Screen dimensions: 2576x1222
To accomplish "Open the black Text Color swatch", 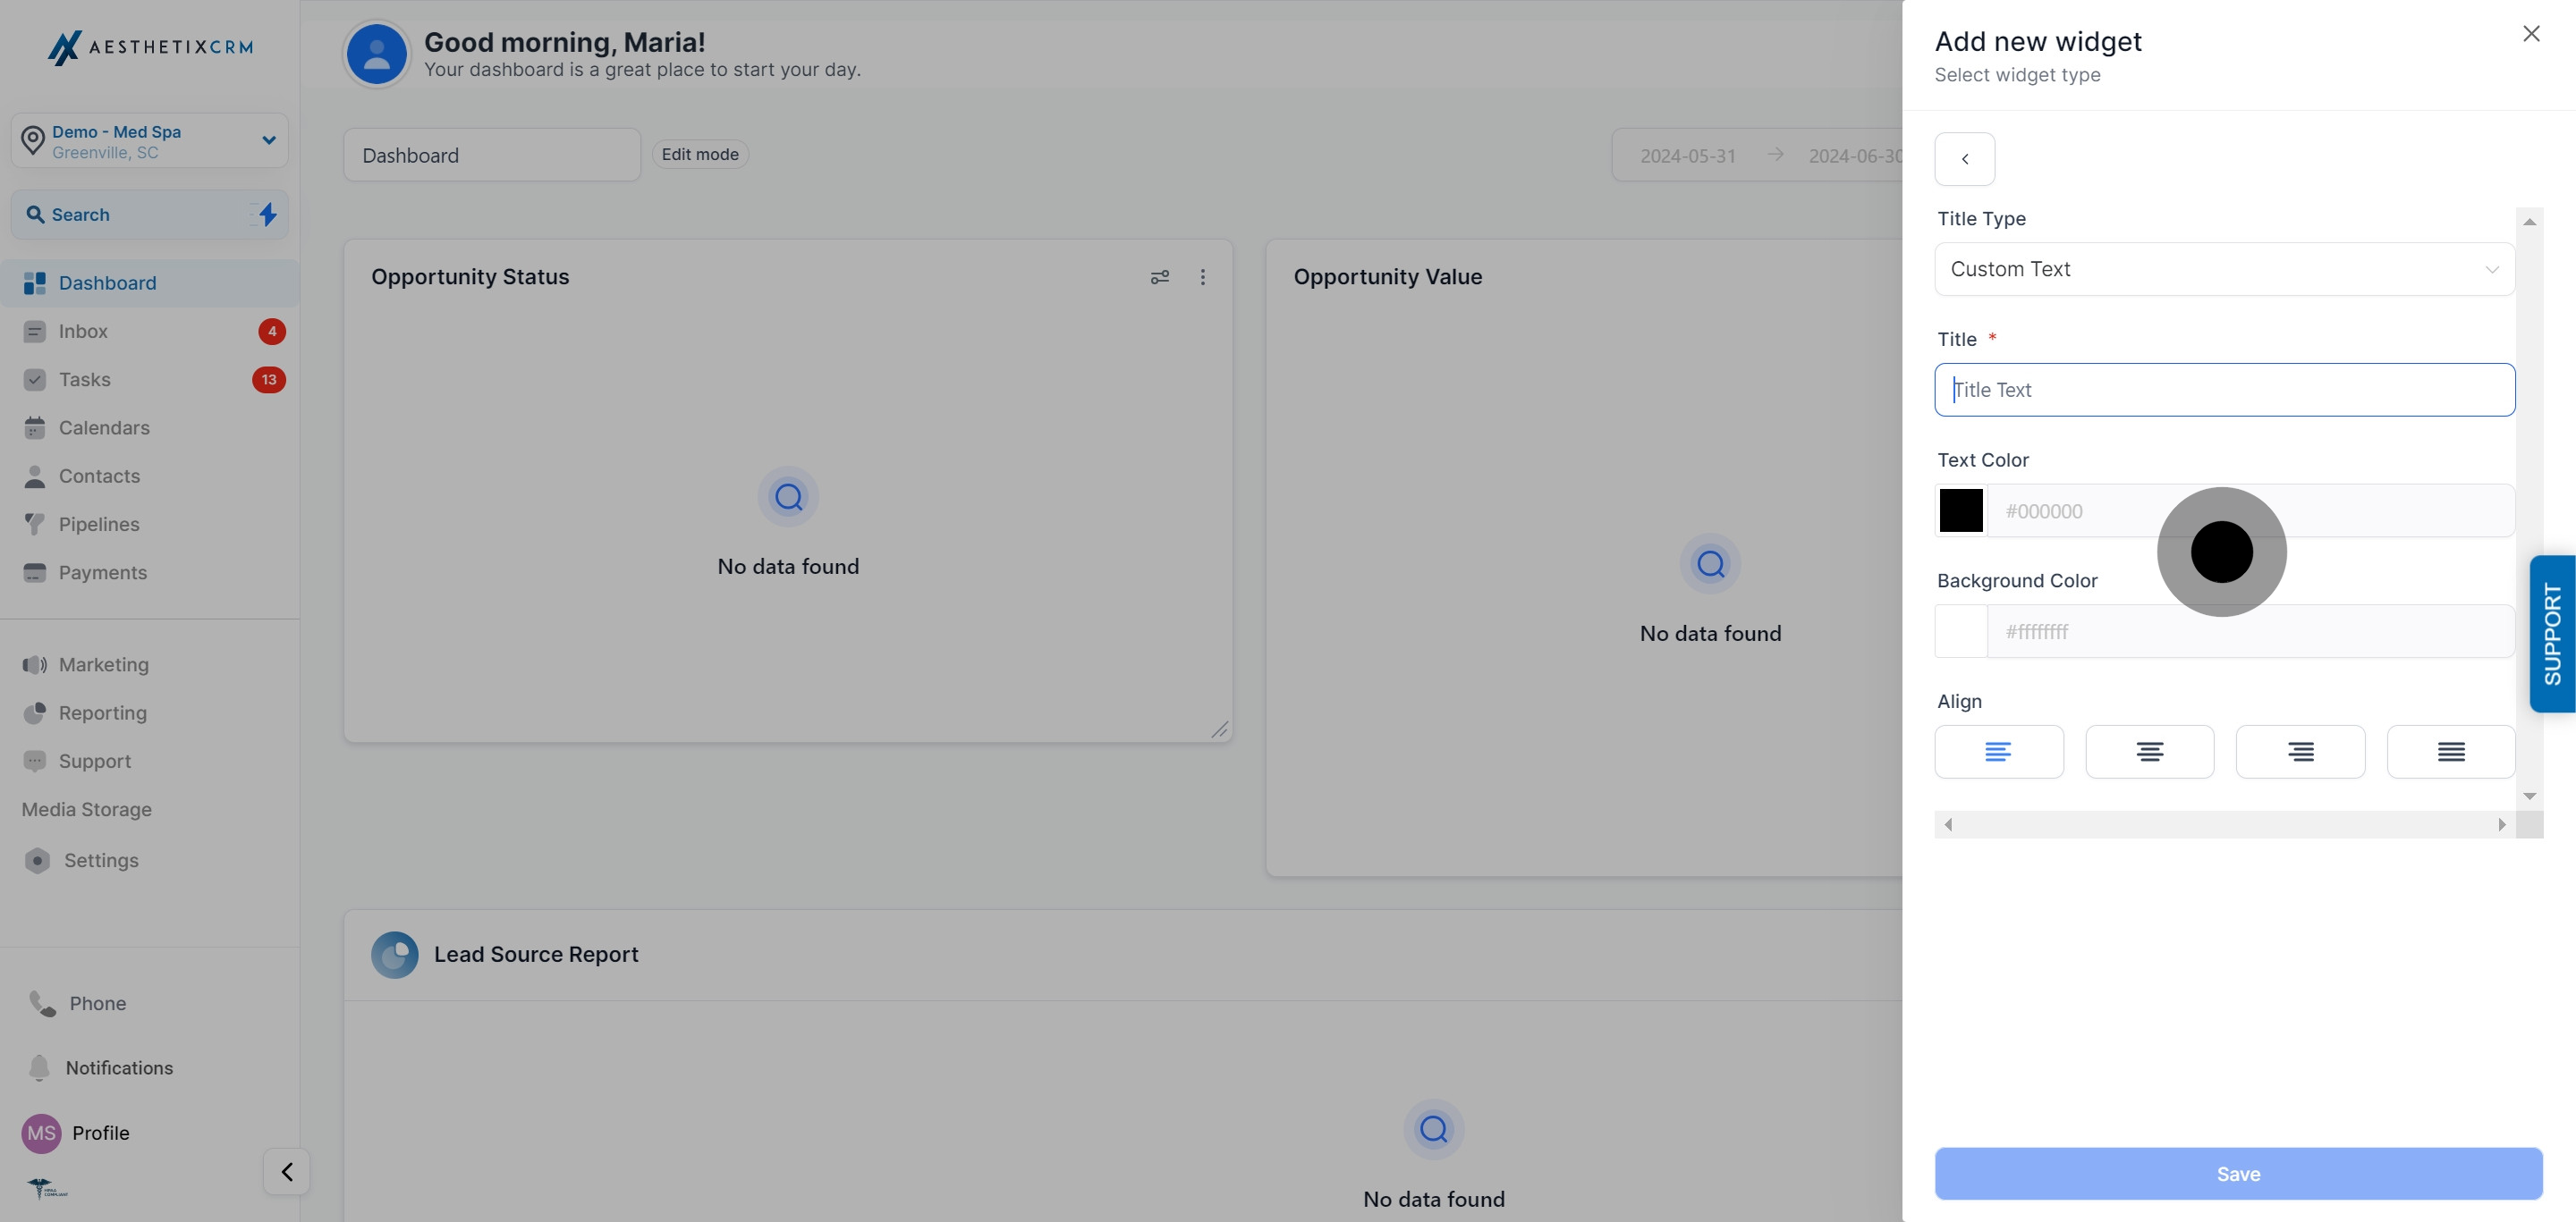I will [1961, 510].
